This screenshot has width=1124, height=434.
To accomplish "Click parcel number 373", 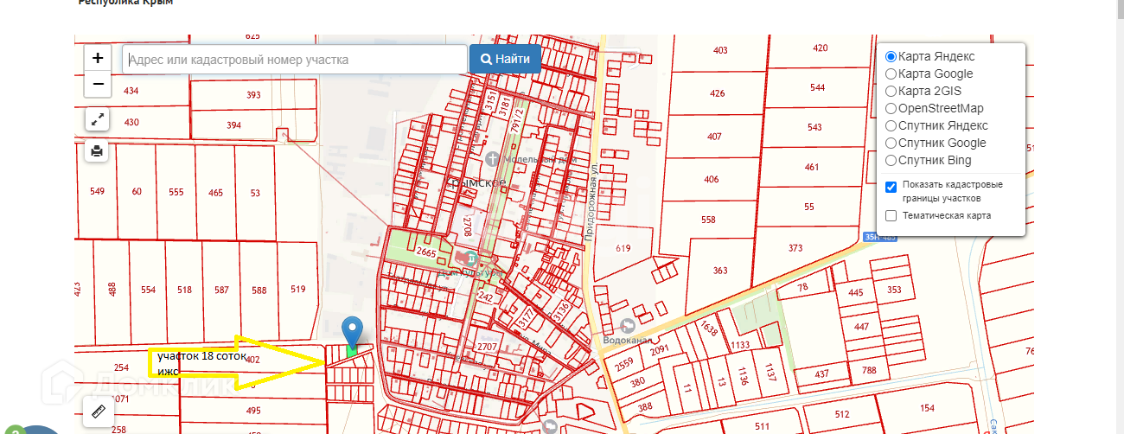I will point(795,248).
